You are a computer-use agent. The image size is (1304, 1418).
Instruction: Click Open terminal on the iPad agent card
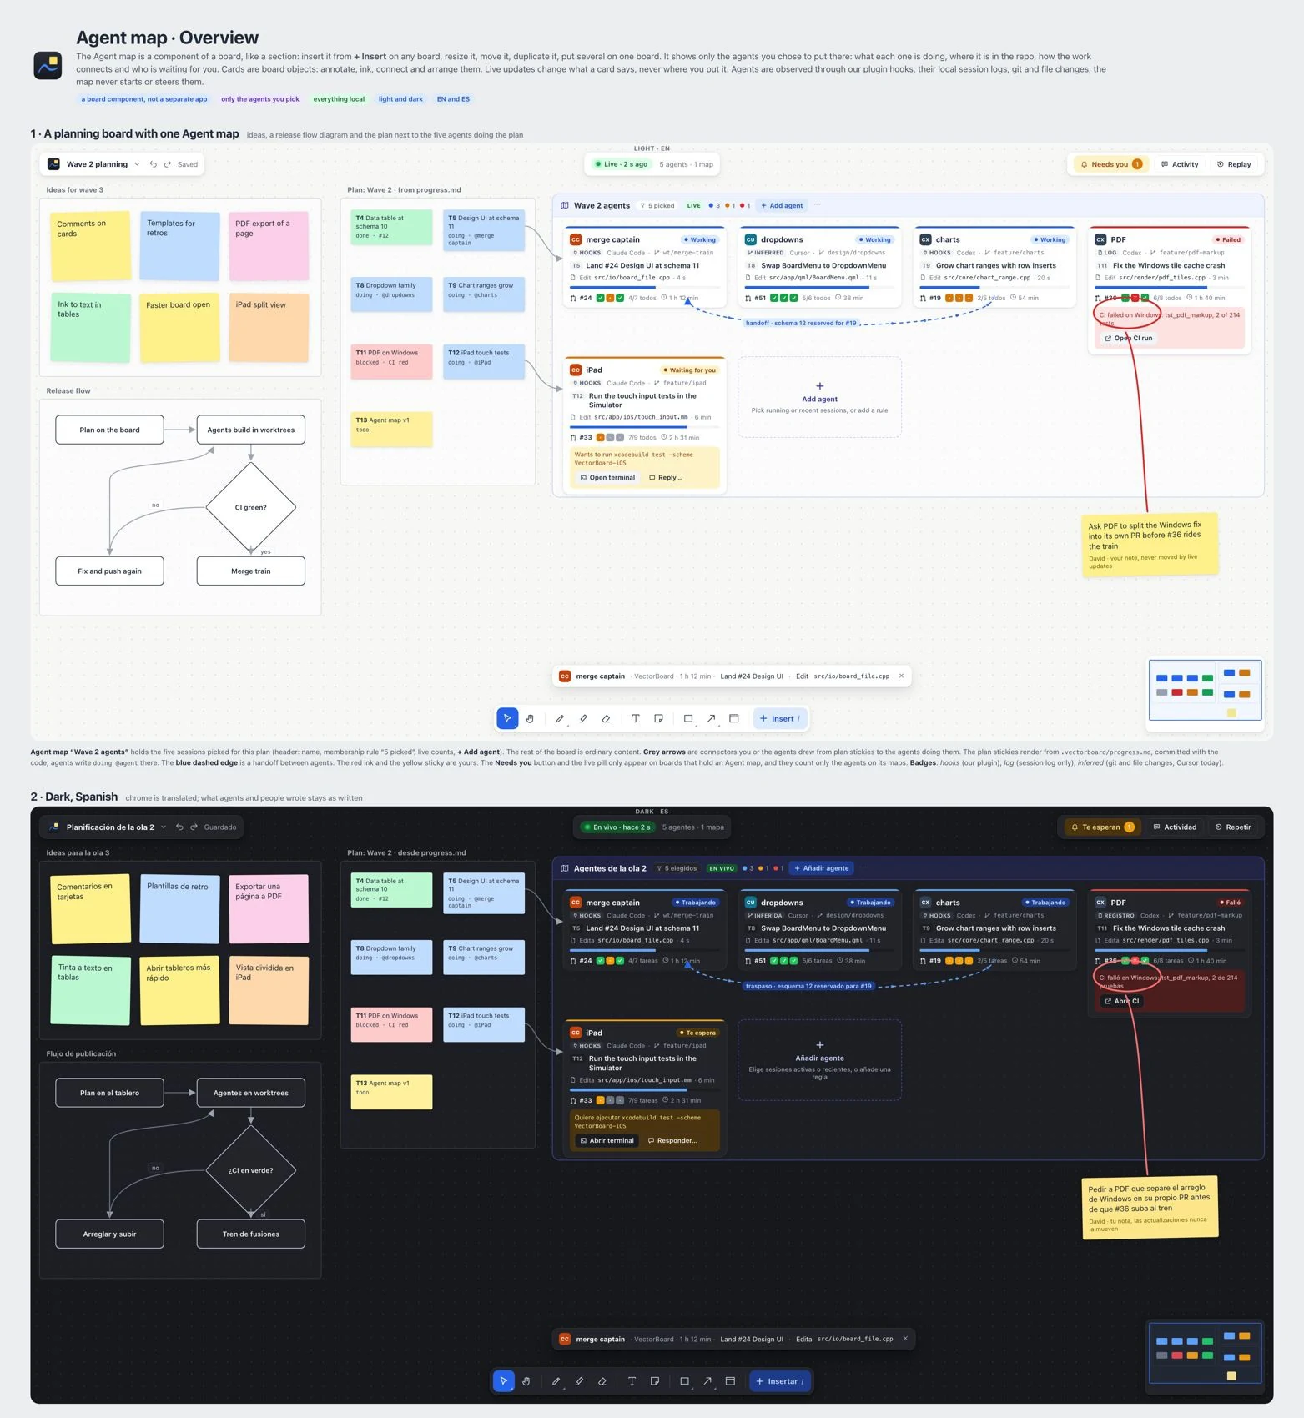(x=607, y=478)
